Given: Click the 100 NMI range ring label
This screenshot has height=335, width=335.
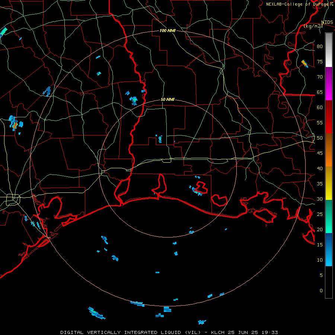Looking at the screenshot, I should (x=167, y=31).
